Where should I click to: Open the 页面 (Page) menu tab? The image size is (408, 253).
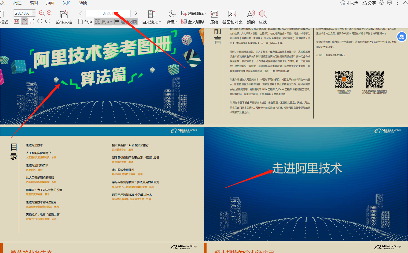tap(50, 3)
